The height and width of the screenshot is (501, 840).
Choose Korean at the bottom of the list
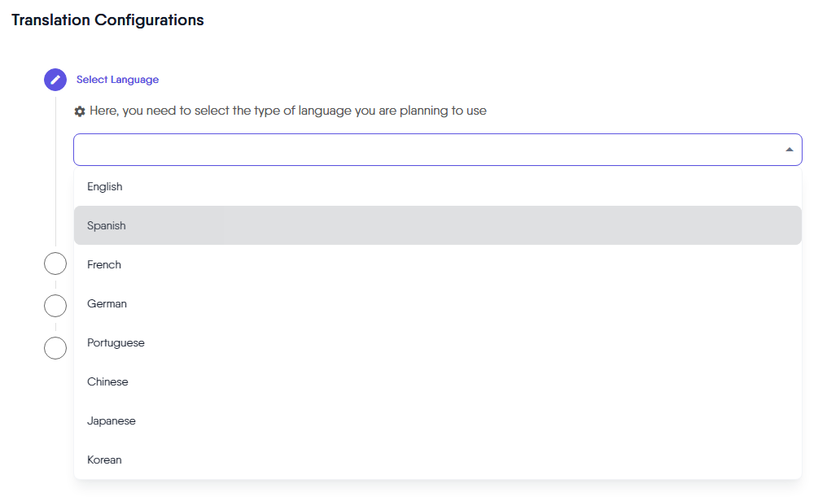click(104, 460)
